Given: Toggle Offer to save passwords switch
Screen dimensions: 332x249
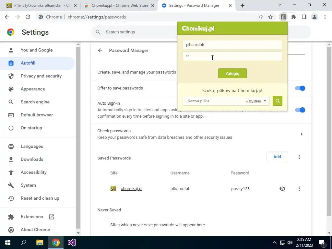Looking at the screenshot, I should (300, 88).
